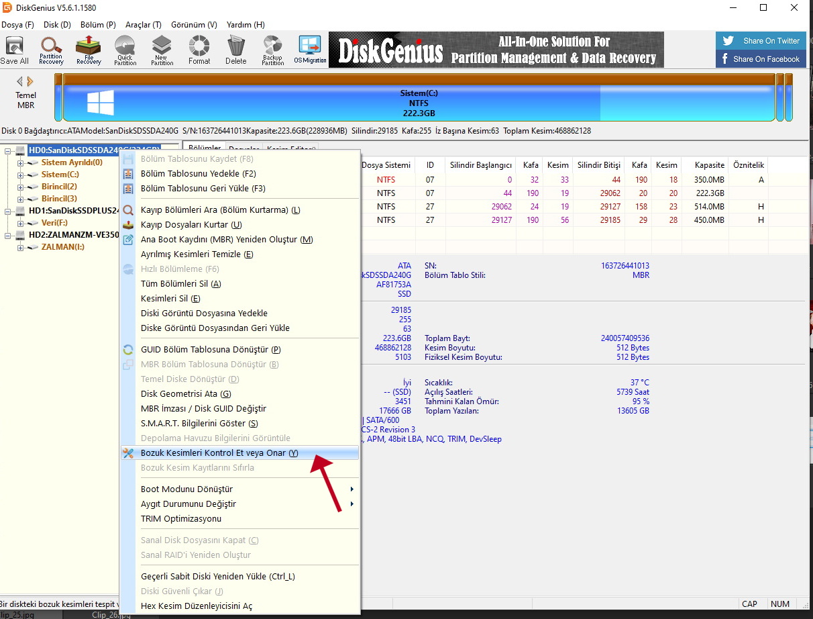Click icon beside Bölüm Tablosunu Yedekle
The image size is (813, 619).
point(128,174)
